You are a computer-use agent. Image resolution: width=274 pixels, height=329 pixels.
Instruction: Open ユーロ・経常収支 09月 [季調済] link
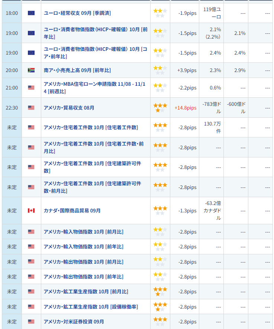tap(77, 13)
